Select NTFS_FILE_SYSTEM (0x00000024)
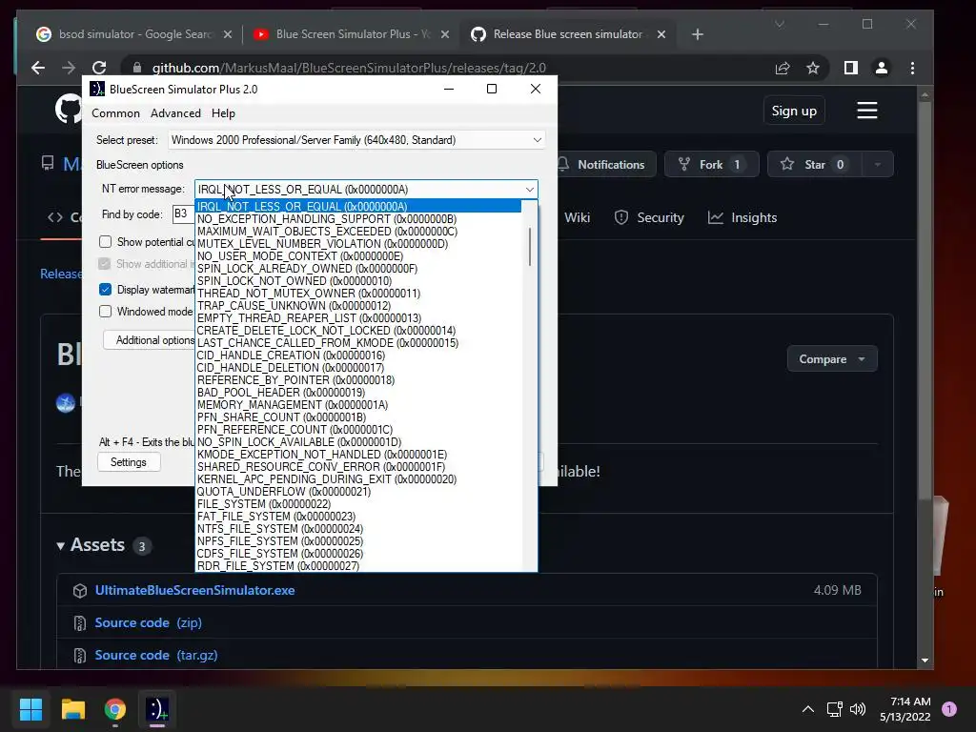The height and width of the screenshot is (732, 976). point(358,528)
